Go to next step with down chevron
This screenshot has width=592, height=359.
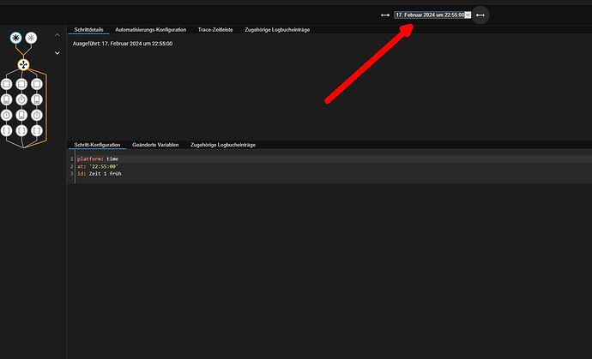point(57,53)
